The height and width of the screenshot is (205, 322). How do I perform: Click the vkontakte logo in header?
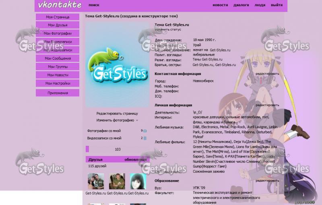pyautogui.click(x=60, y=5)
